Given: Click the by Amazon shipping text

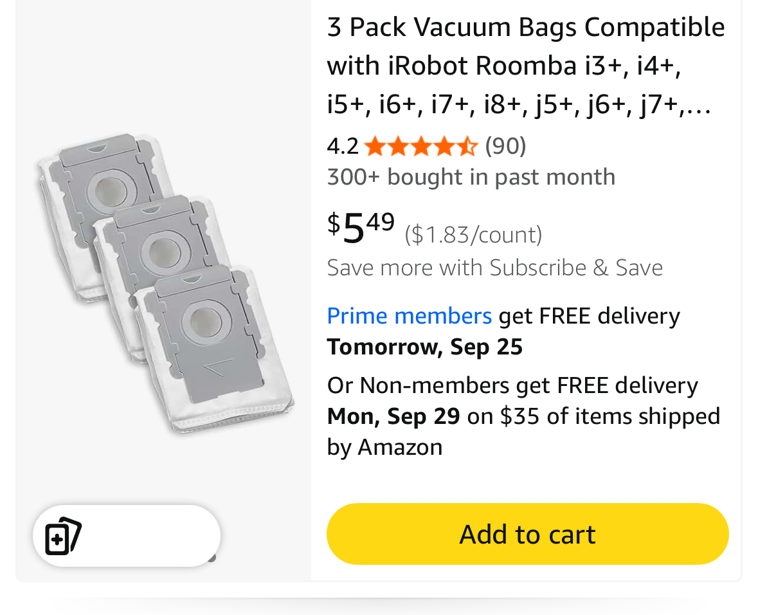Looking at the screenshot, I should click(384, 447).
